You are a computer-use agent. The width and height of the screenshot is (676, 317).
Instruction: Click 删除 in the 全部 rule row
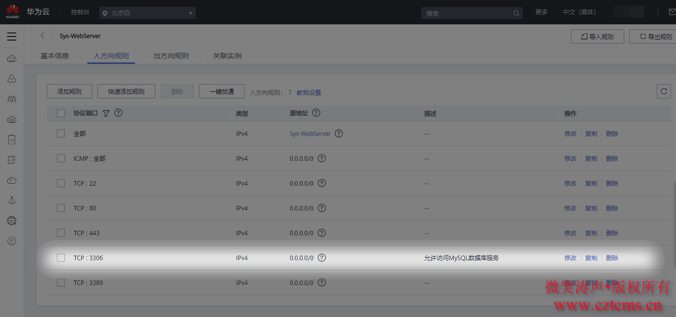coord(612,133)
